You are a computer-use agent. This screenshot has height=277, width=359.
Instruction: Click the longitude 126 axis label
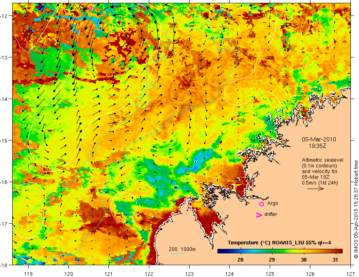click(x=310, y=274)
